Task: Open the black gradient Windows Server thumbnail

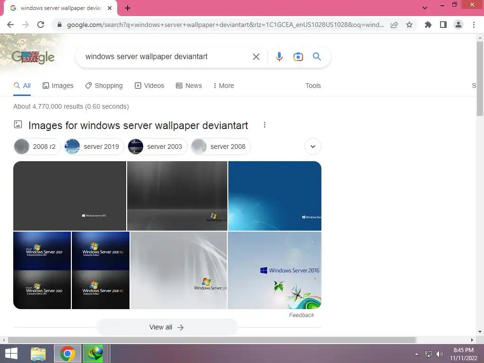Action: click(x=177, y=196)
